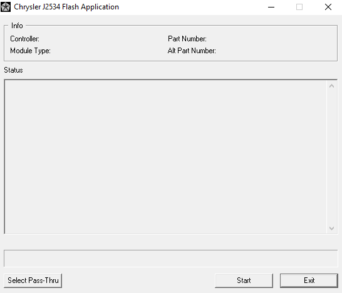The image size is (342, 293).
Task: Click the Start button
Action: (244, 280)
